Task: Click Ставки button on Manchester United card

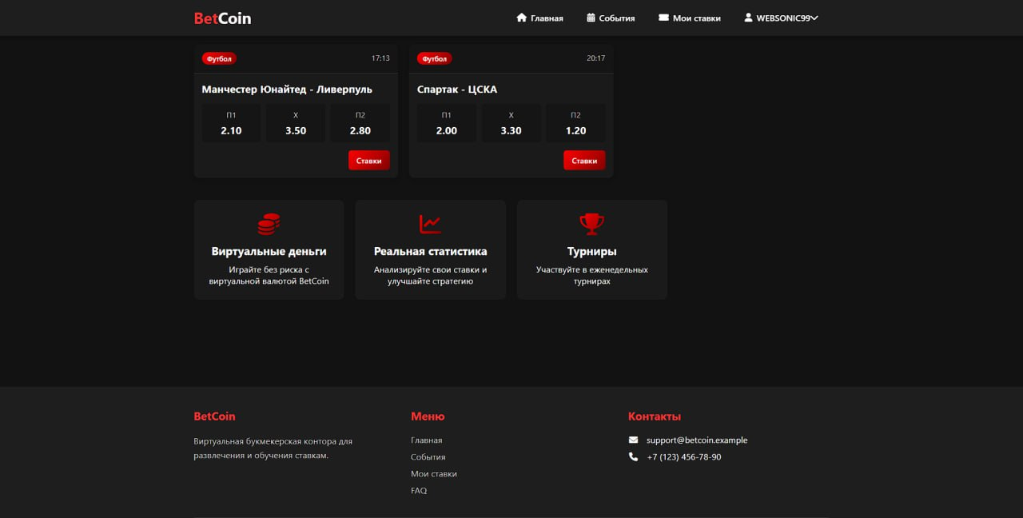Action: click(x=369, y=161)
